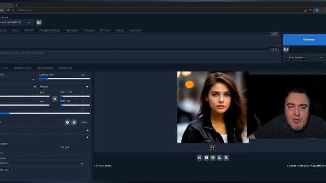Open the Photopea tab

89,30
